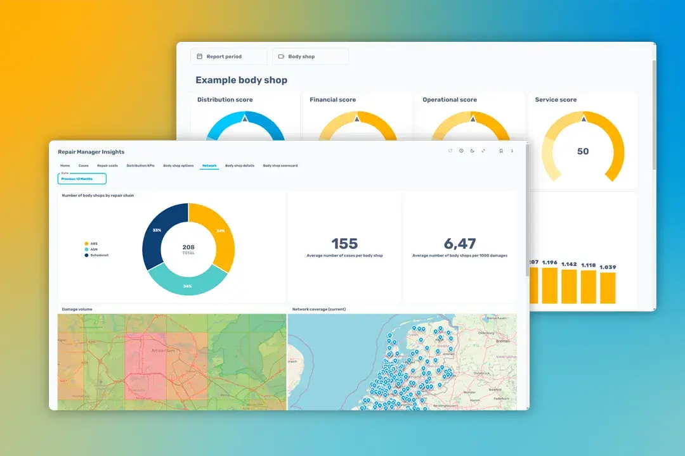The height and width of the screenshot is (456, 685).
Task: Click 'Number of body shops by repair chain' title
Action: 98,196
